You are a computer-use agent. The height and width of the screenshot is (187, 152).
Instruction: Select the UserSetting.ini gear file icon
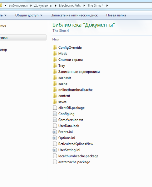pyautogui.click(x=55, y=150)
